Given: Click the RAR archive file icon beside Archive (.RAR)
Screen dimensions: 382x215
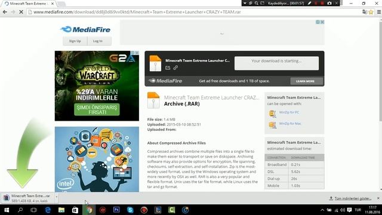Looking at the screenshot, I should [153, 100].
